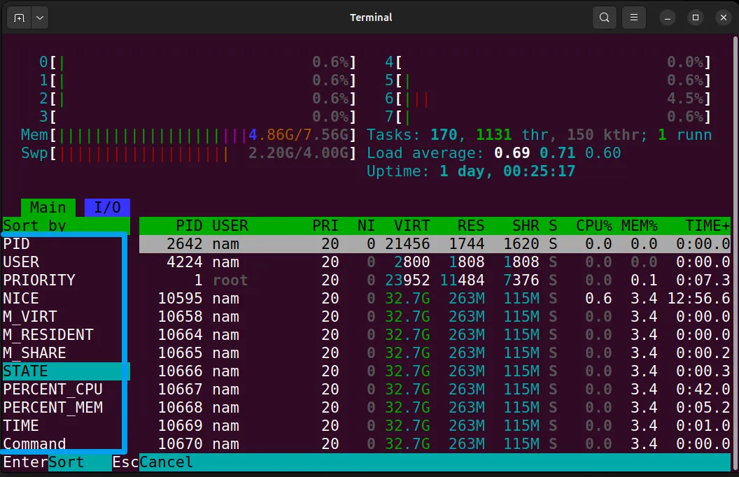
Task: Click the SHR column header
Action: tap(526, 225)
